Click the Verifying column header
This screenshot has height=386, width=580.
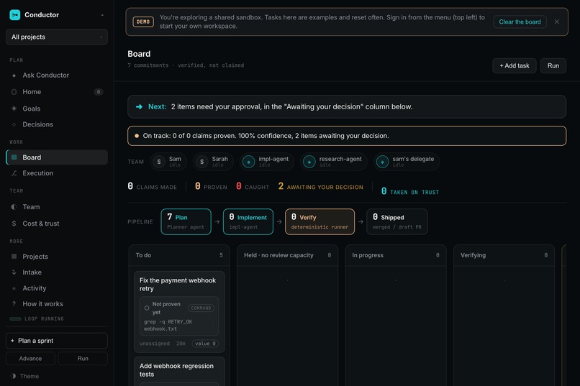click(x=504, y=255)
